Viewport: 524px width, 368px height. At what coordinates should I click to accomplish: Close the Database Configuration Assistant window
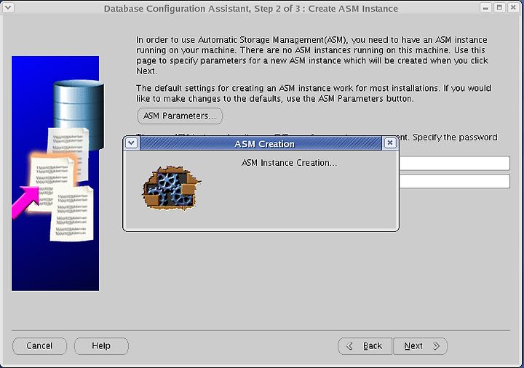coord(513,8)
